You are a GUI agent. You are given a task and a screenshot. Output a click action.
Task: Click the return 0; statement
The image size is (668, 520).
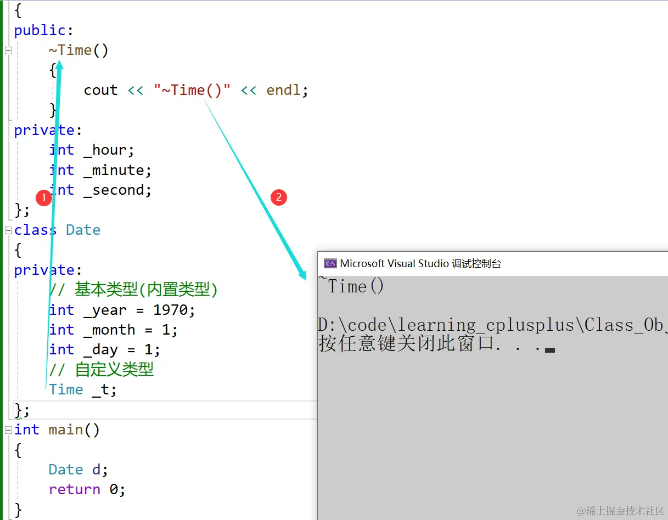87,490
